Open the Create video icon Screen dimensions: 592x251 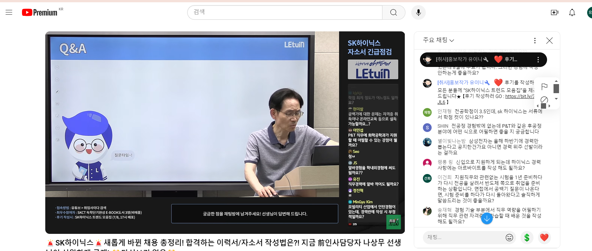[x=554, y=12]
